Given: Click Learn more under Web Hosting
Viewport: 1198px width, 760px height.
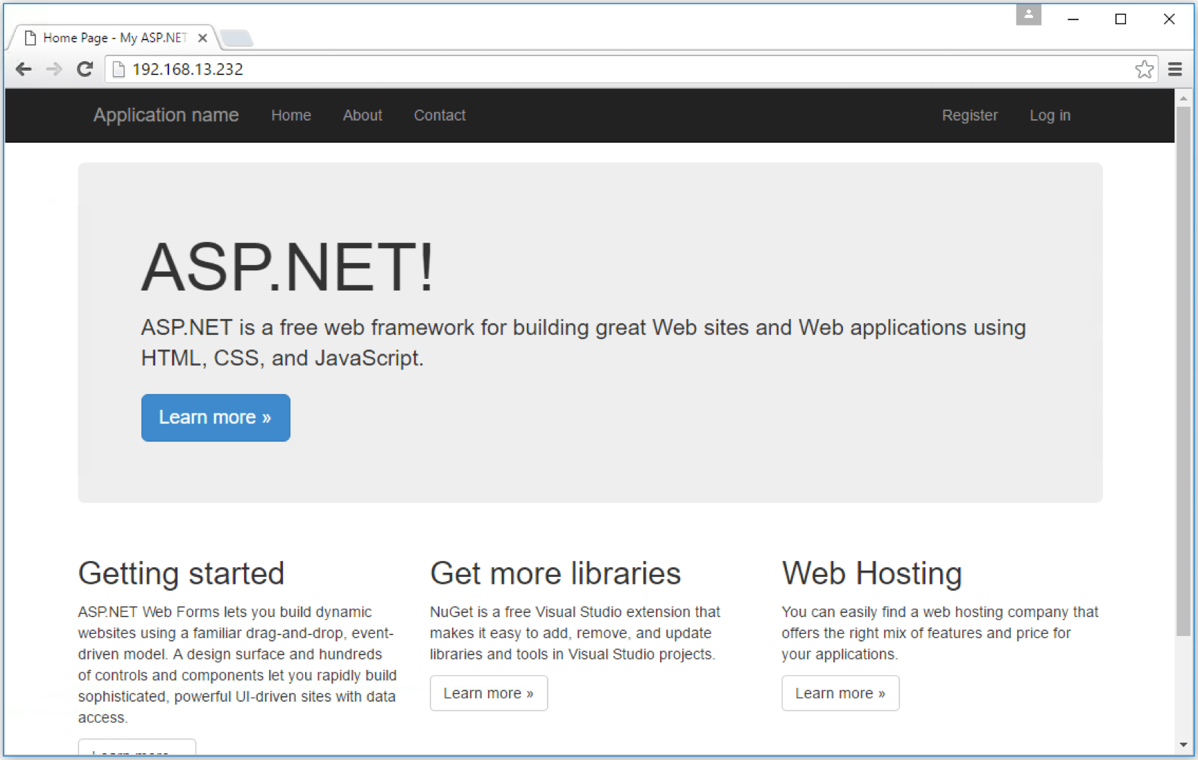Looking at the screenshot, I should tap(840, 693).
